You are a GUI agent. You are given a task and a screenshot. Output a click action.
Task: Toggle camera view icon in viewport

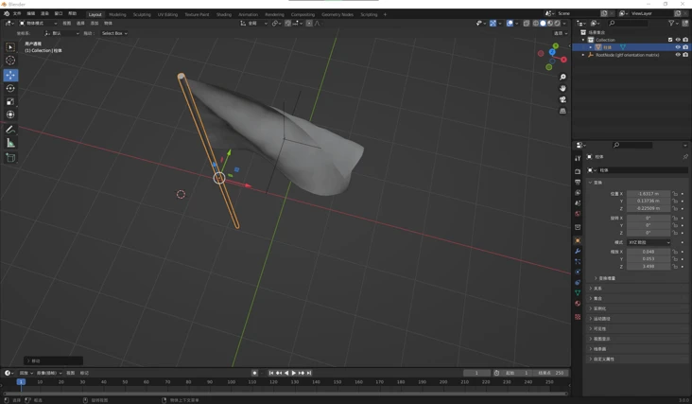click(x=562, y=99)
